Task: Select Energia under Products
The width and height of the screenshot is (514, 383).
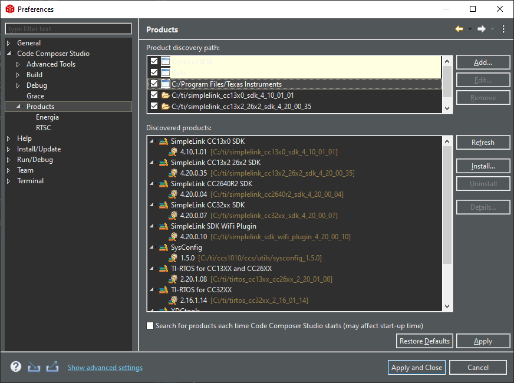Action: (x=47, y=117)
